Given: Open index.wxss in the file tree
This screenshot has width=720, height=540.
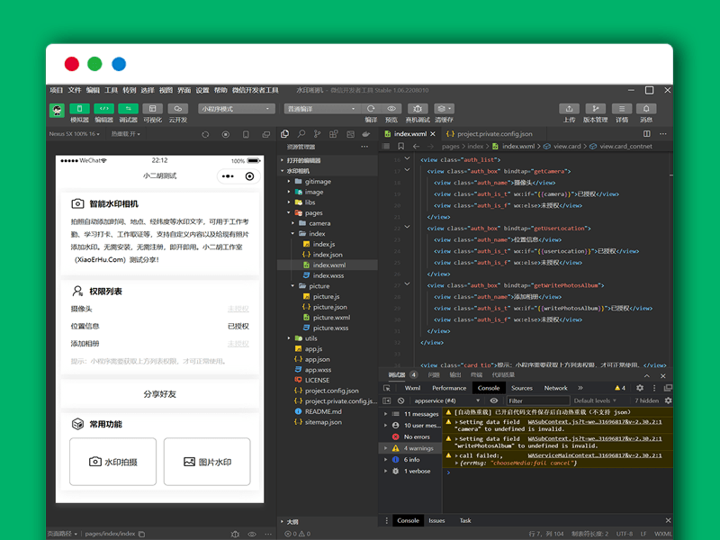Looking at the screenshot, I should coord(328,275).
